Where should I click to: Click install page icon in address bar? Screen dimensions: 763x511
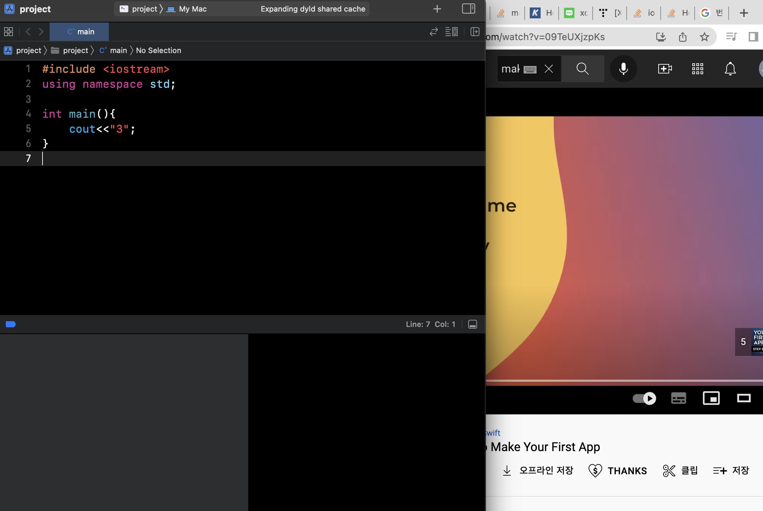pyautogui.click(x=661, y=37)
